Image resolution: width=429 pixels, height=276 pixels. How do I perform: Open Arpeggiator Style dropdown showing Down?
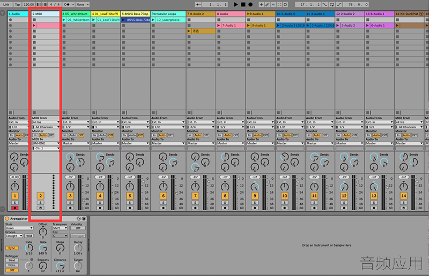coord(19,228)
